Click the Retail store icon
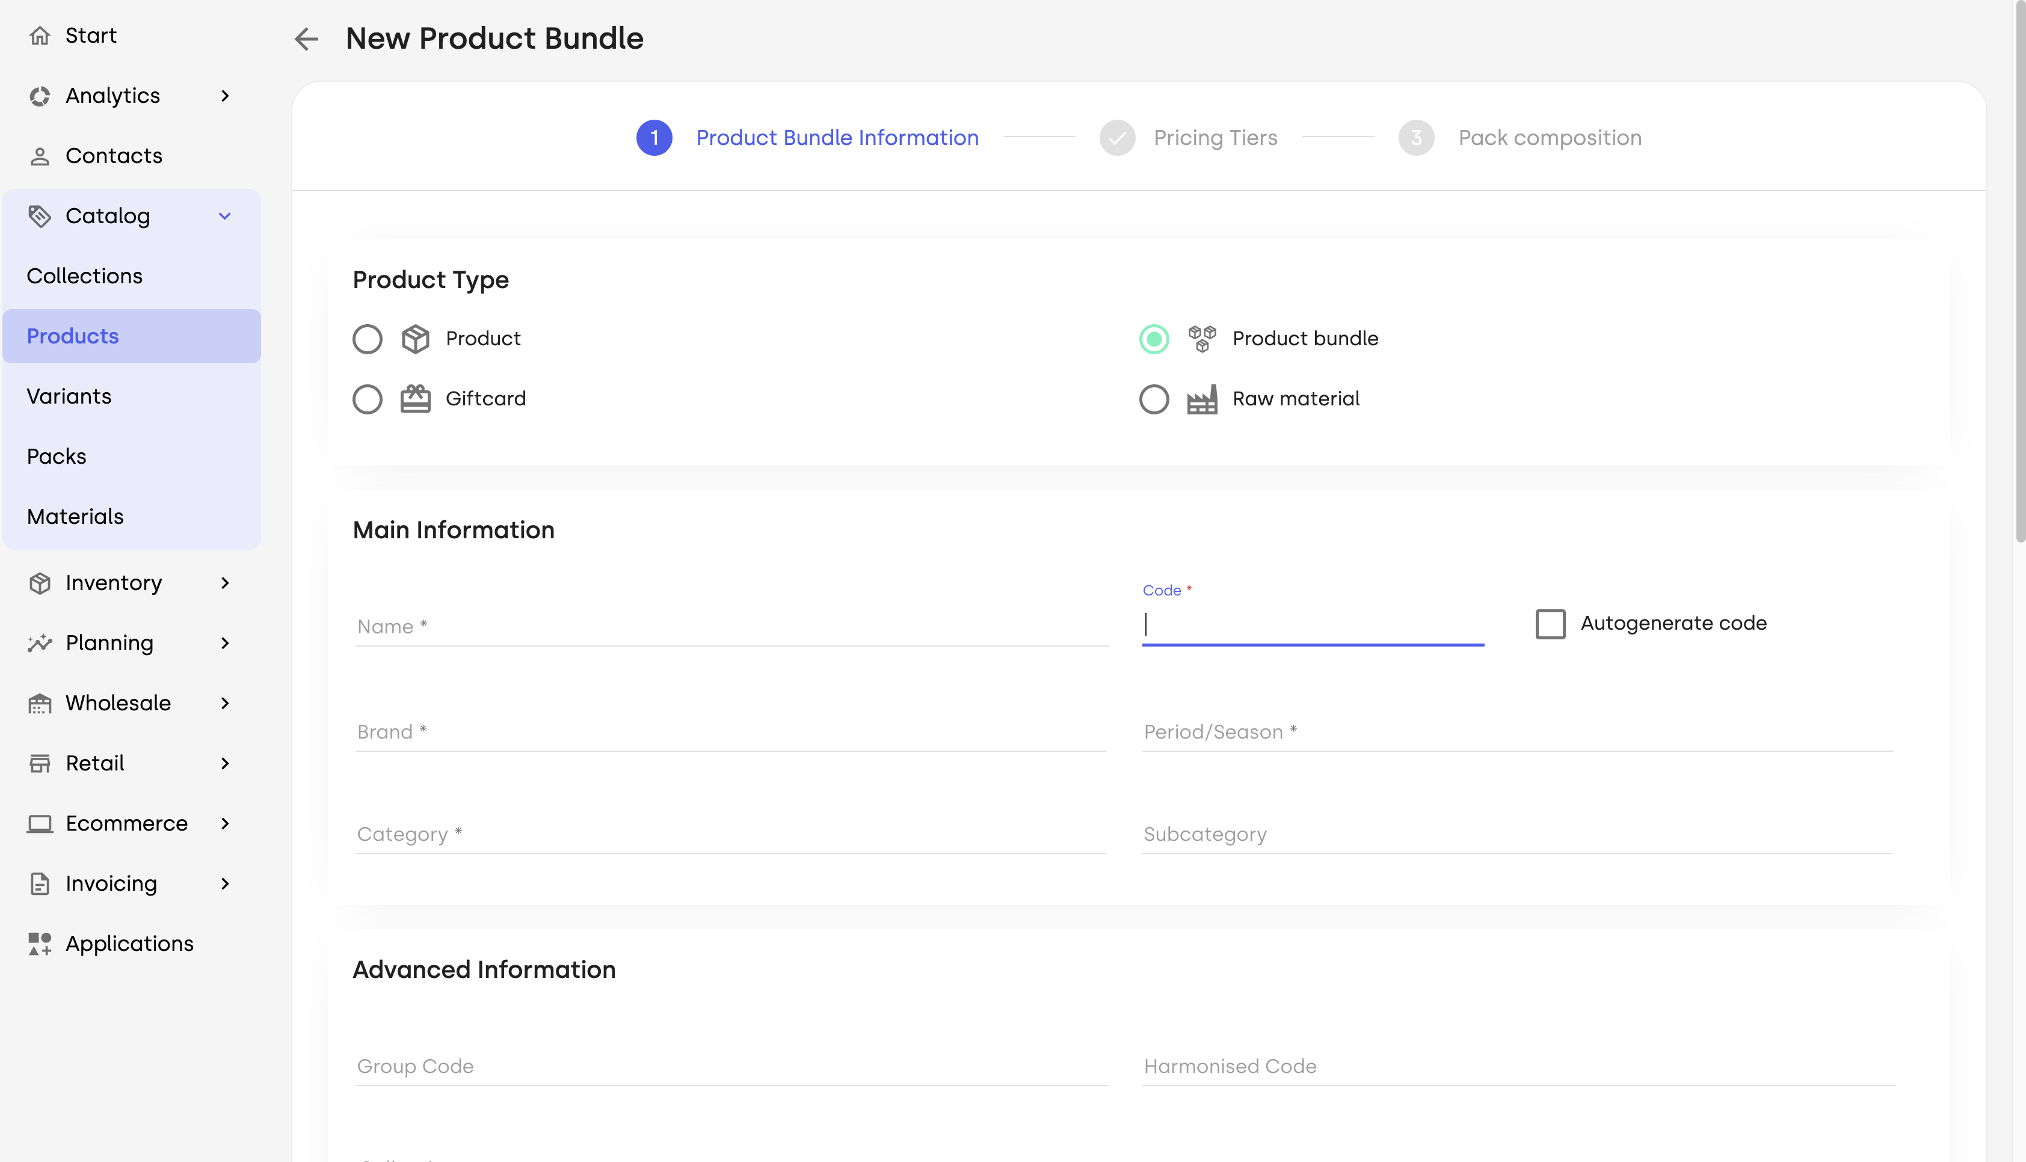 point(40,764)
